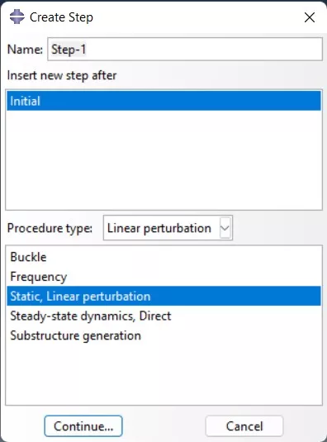Close the Create Step dialog with X
The height and width of the screenshot is (442, 327).
pos(310,17)
